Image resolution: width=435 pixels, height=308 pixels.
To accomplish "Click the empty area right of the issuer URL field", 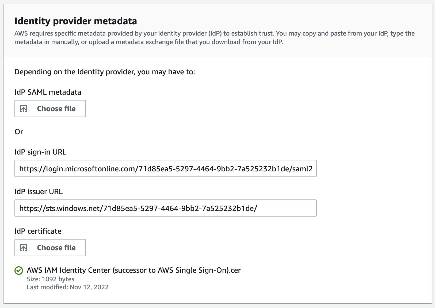I will (x=374, y=208).
